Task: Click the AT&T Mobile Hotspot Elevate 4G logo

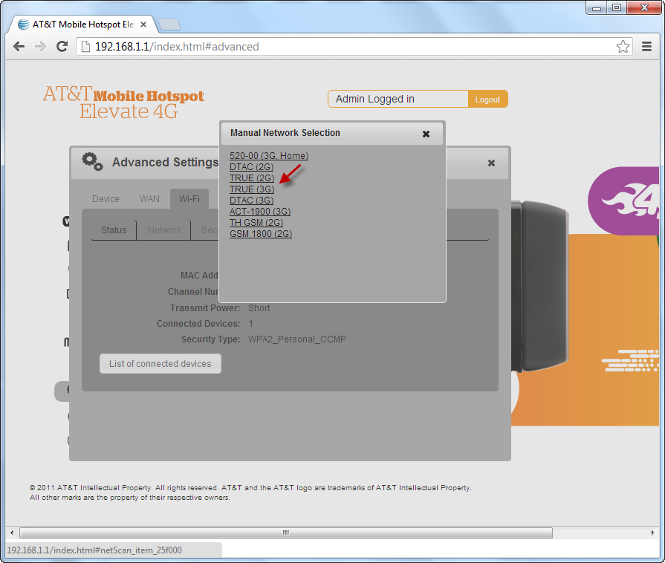Action: click(123, 102)
